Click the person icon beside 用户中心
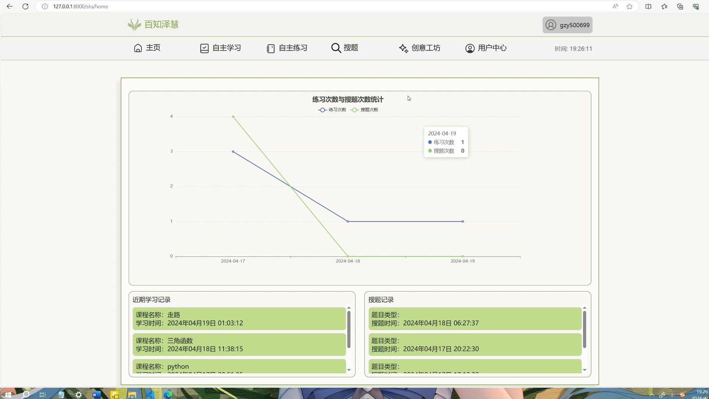The width and height of the screenshot is (709, 399). (470, 48)
